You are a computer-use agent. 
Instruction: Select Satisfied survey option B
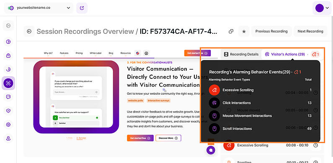click(76, 123)
